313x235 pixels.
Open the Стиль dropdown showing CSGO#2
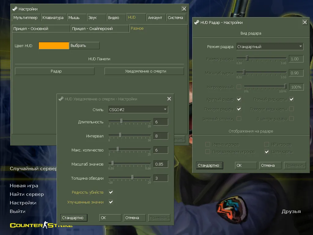click(x=138, y=110)
